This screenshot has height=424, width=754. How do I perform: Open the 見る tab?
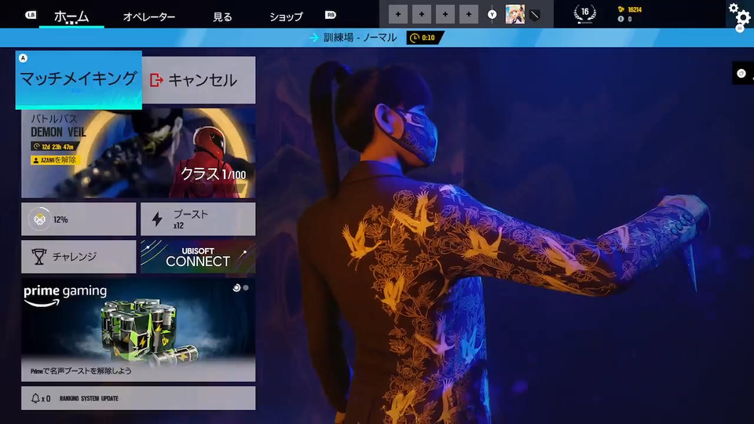click(x=222, y=16)
